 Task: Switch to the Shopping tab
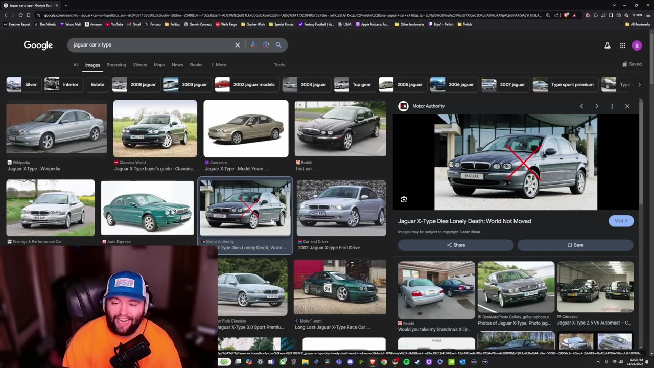(x=116, y=65)
